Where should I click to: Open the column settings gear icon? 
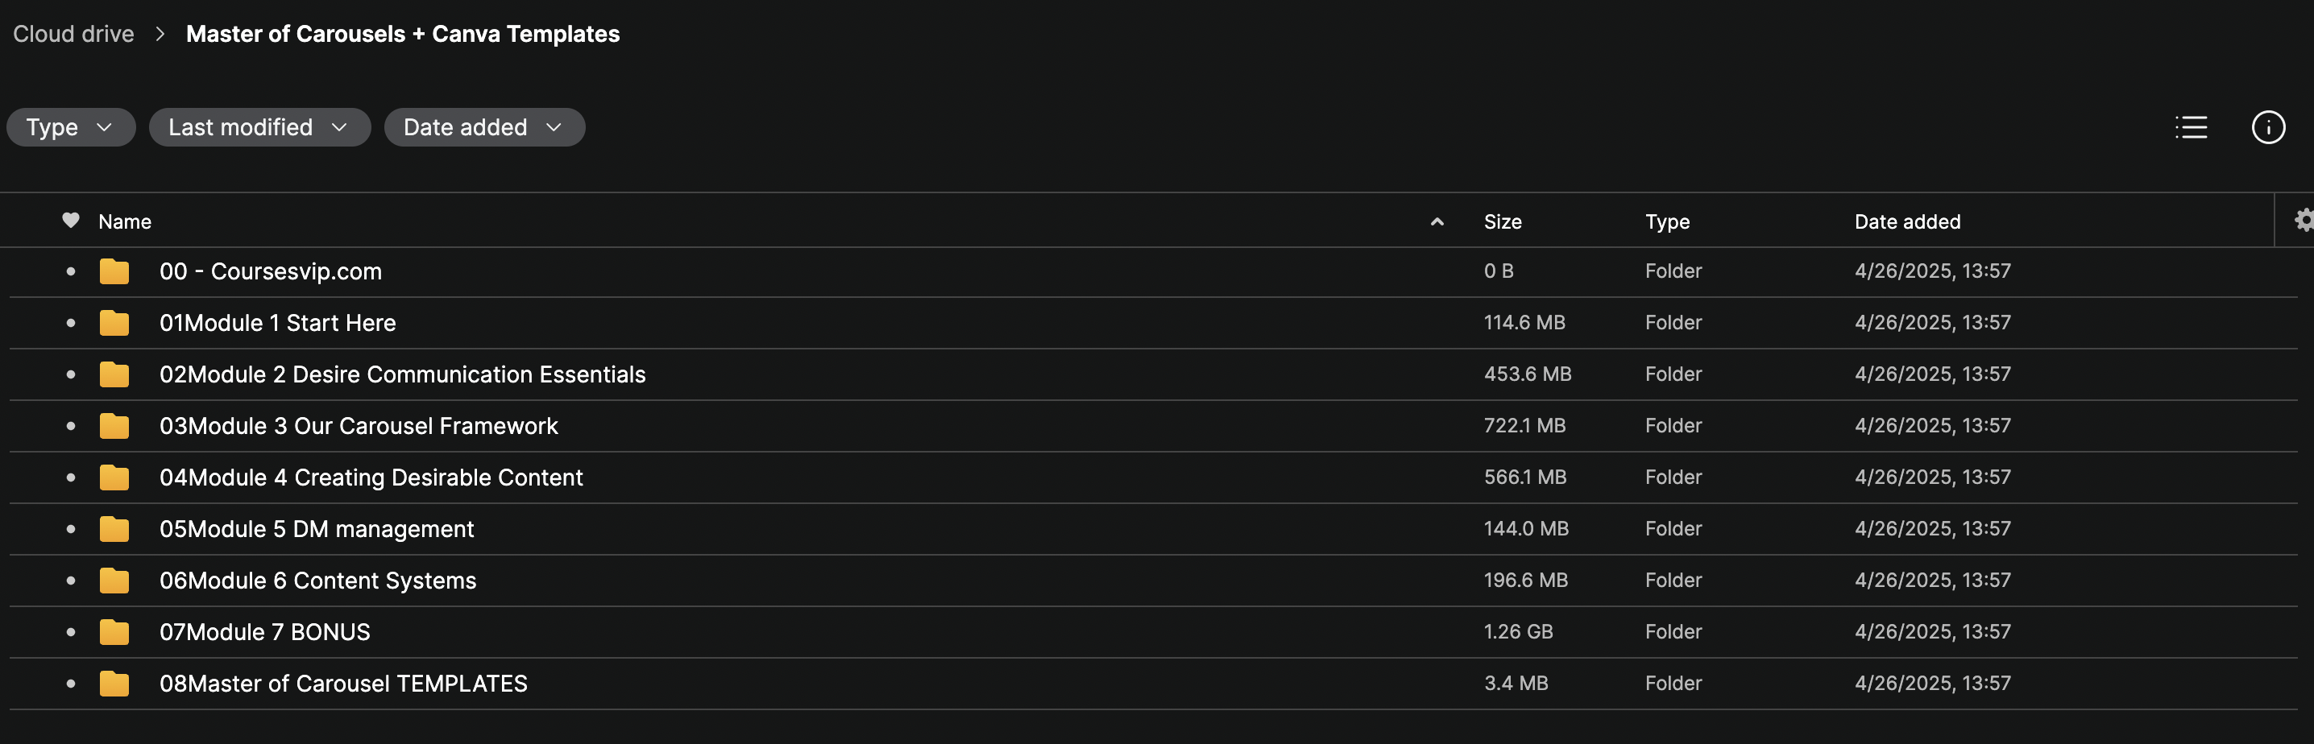pyautogui.click(x=2304, y=221)
